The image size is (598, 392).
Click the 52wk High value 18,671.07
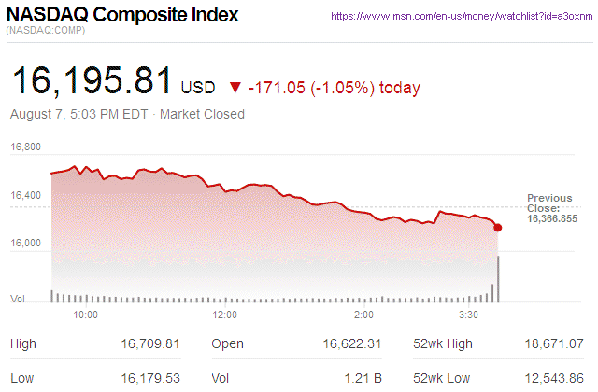[554, 343]
